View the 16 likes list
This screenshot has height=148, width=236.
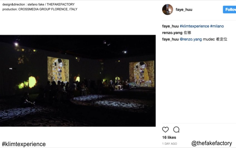(169, 137)
